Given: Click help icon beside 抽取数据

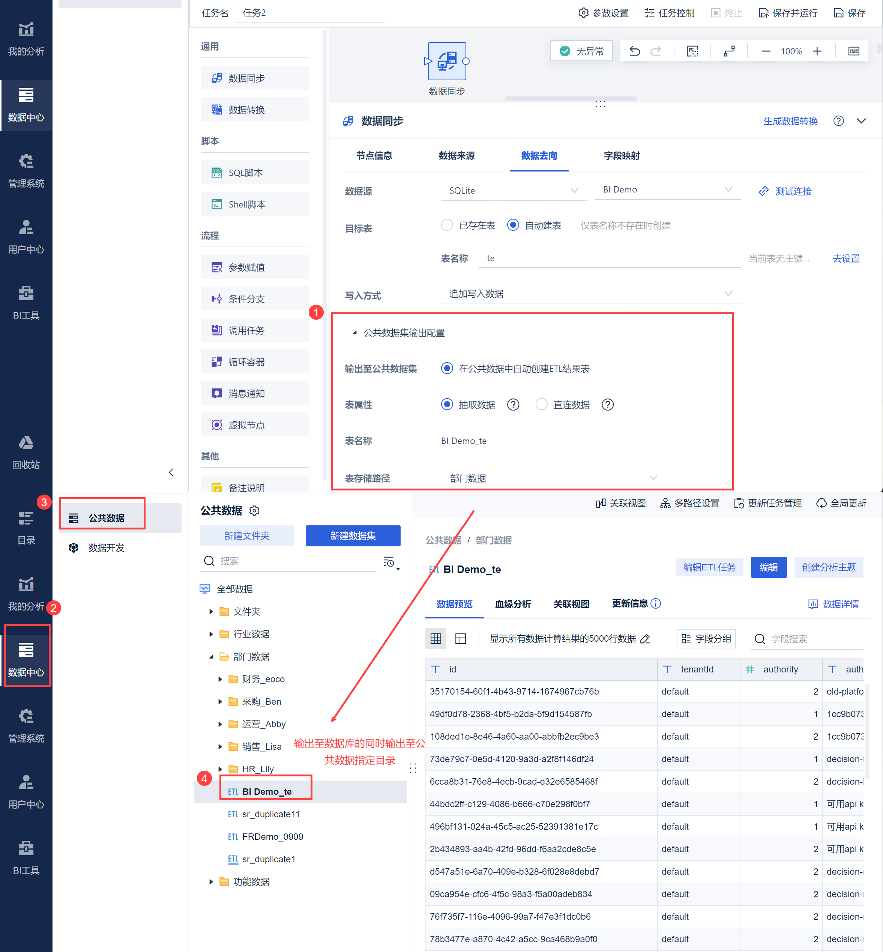Looking at the screenshot, I should tap(513, 405).
